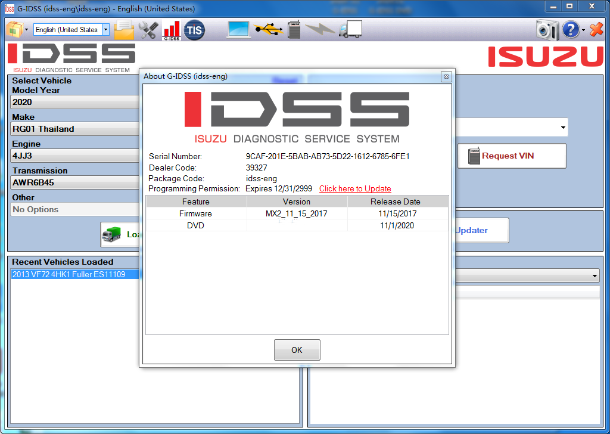This screenshot has height=434, width=610.
Task: Select the MX2_11_15_2017 version cell
Action: click(297, 213)
